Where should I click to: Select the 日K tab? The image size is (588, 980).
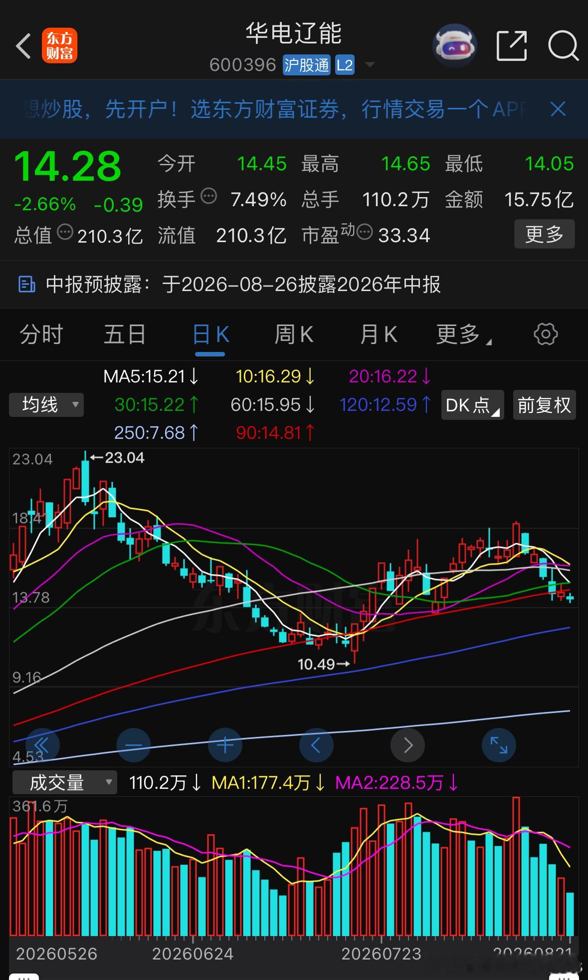[210, 334]
